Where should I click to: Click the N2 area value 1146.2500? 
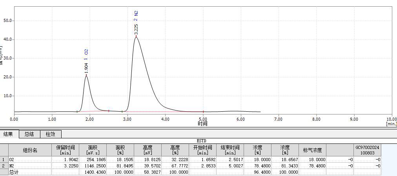point(93,166)
